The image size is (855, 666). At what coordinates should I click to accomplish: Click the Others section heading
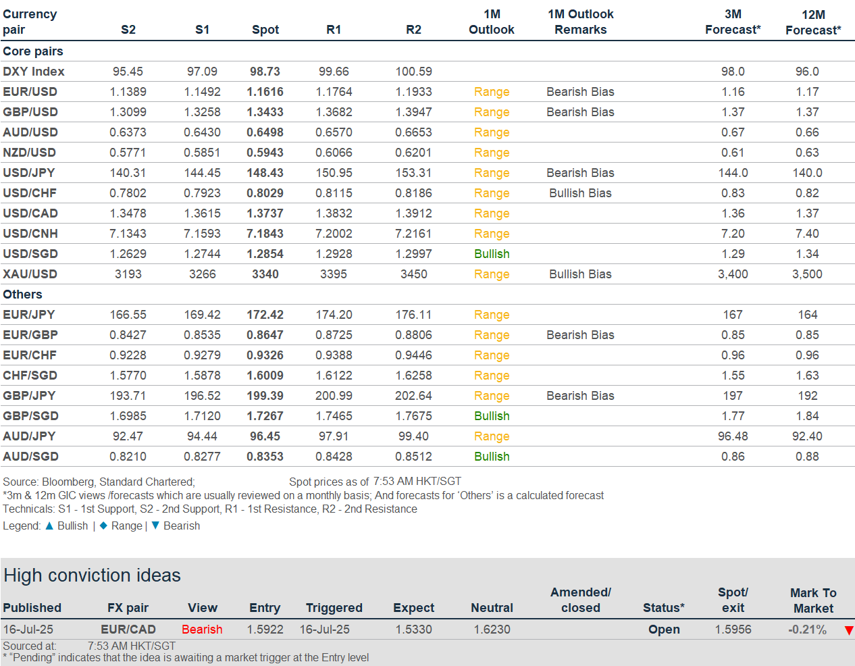pos(22,294)
